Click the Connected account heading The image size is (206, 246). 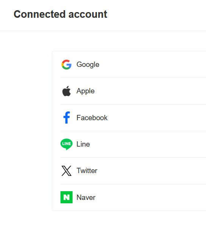click(x=60, y=14)
